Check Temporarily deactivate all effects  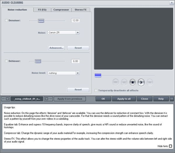pyautogui.click(x=96, y=90)
